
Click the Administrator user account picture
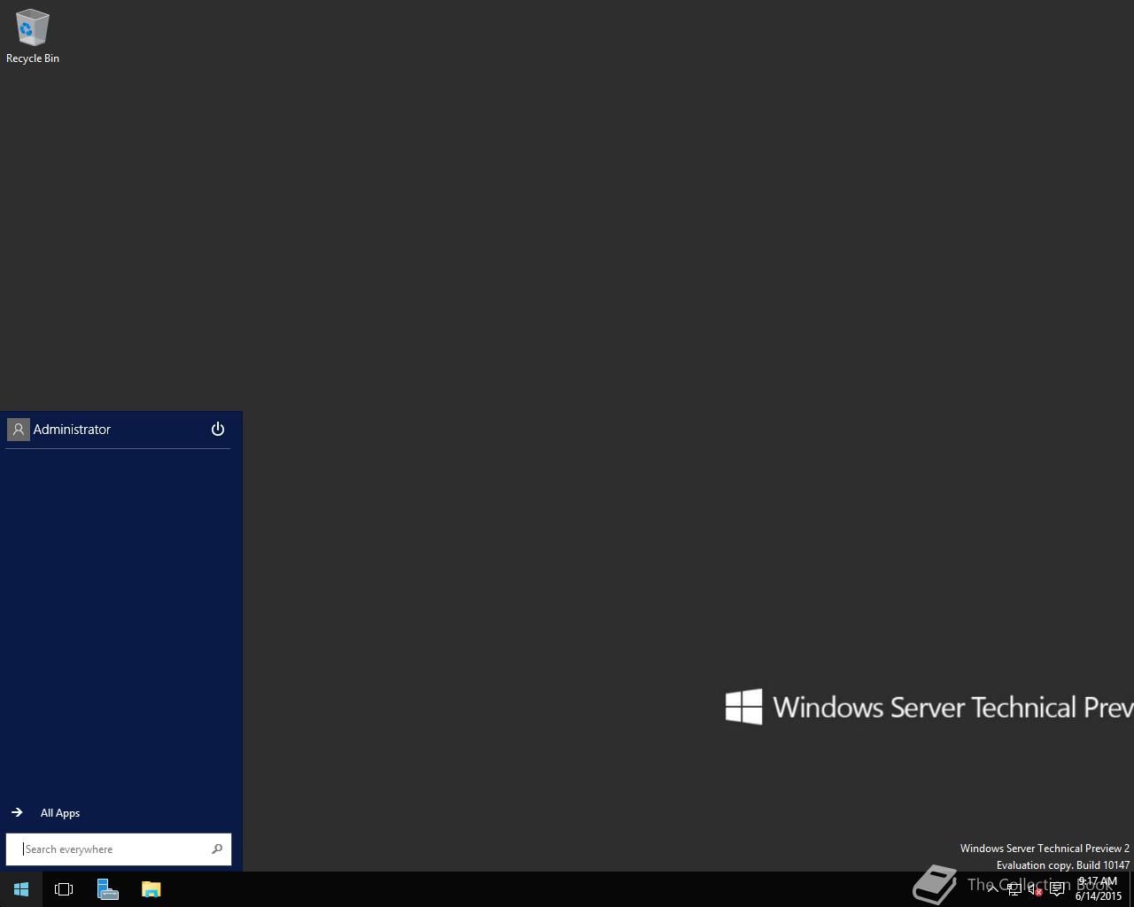click(x=19, y=430)
